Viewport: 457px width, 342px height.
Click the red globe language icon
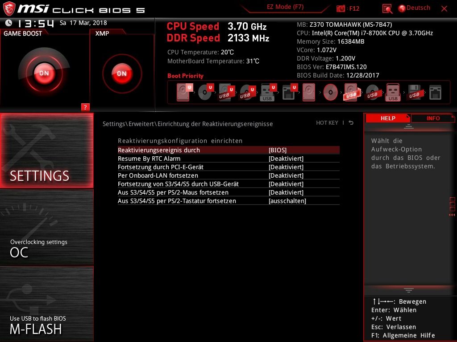click(x=402, y=8)
